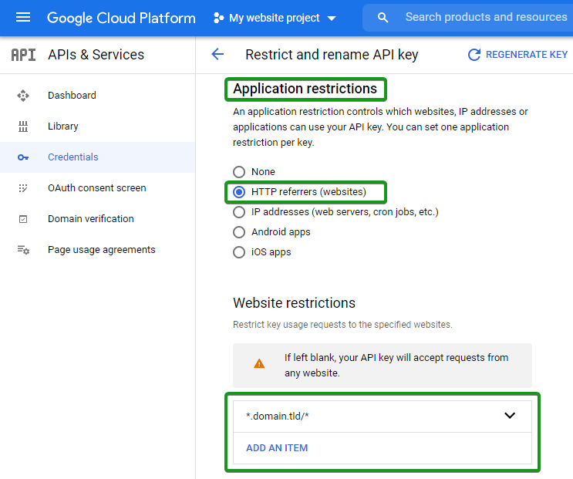
Task: Select the None restriction radio button
Action: [x=239, y=172]
